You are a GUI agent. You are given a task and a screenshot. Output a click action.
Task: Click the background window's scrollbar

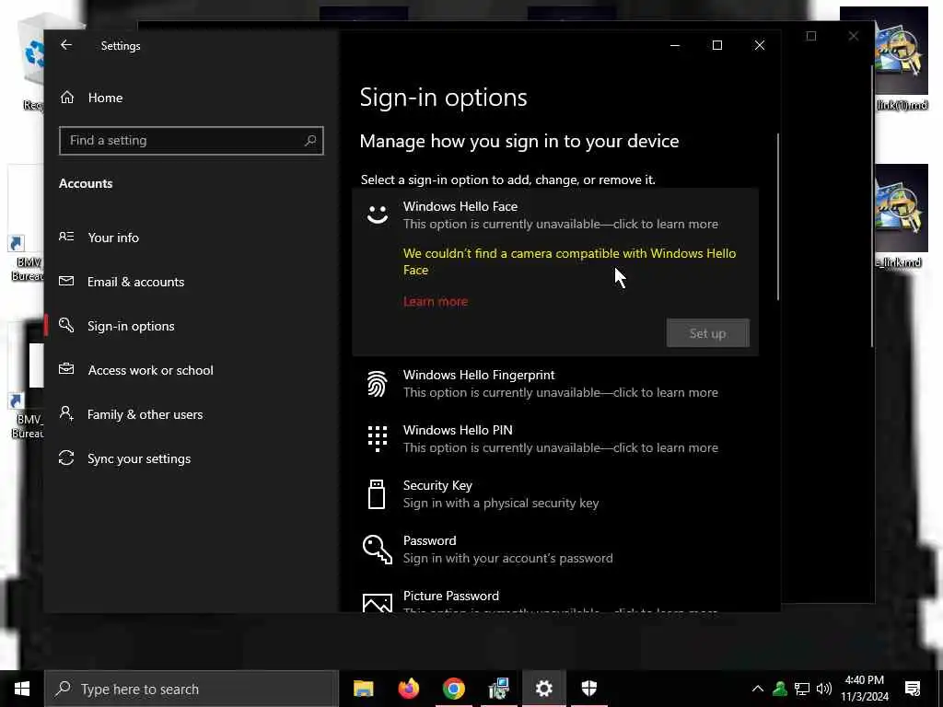871,204
